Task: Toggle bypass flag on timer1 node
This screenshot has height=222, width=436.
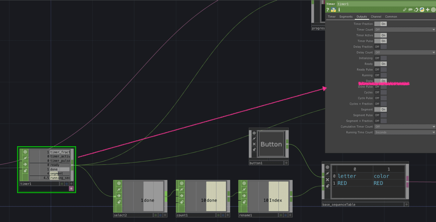Action: tap(25, 158)
